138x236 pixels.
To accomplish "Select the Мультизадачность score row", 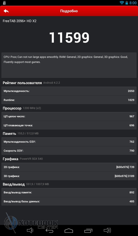I will tap(69, 91).
